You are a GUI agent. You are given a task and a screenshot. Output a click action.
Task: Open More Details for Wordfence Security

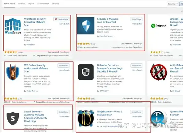click(x=64, y=24)
